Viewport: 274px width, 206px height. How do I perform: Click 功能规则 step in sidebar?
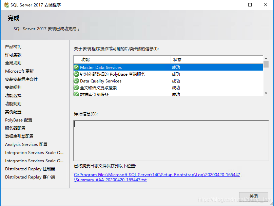[x=13, y=104]
